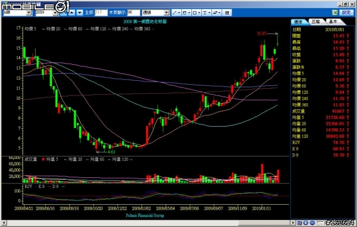The height and width of the screenshot is (227, 357).
Task: Click the 41667 volume value in panel
Action: [x=338, y=111]
